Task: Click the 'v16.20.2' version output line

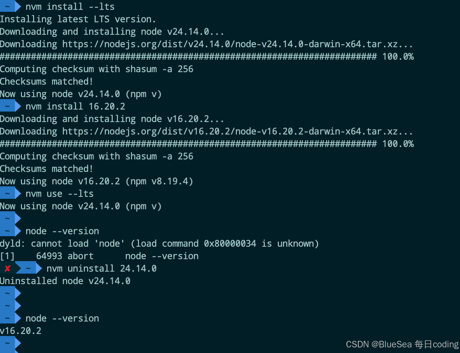Action: point(21,331)
